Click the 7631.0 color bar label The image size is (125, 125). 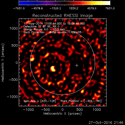pyautogui.click(x=110, y=8)
